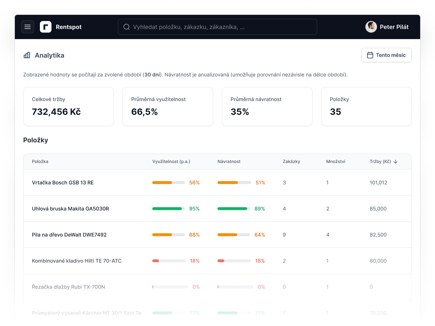Viewport: 435px width, 326px height.
Task: Open Vrtačka Bosch GSB 13 RE row
Action: [x=217, y=183]
